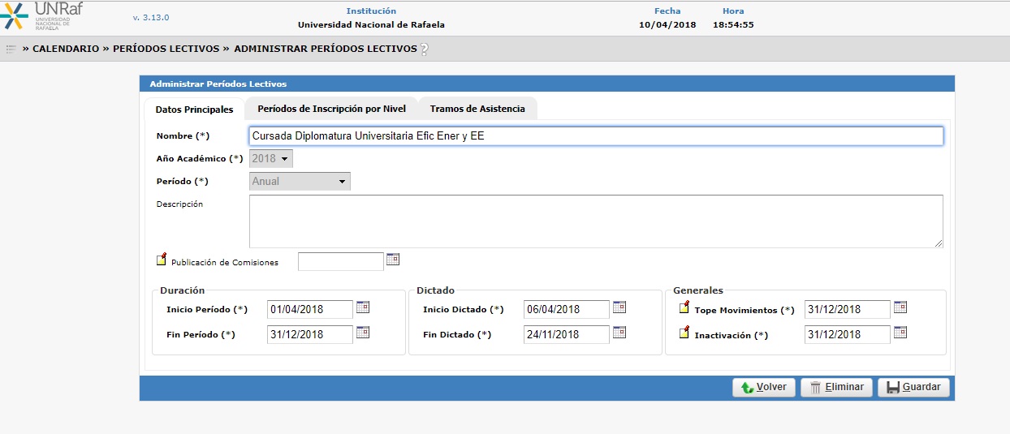
Task: Click the Fin Período date field
Action: [x=310, y=334]
